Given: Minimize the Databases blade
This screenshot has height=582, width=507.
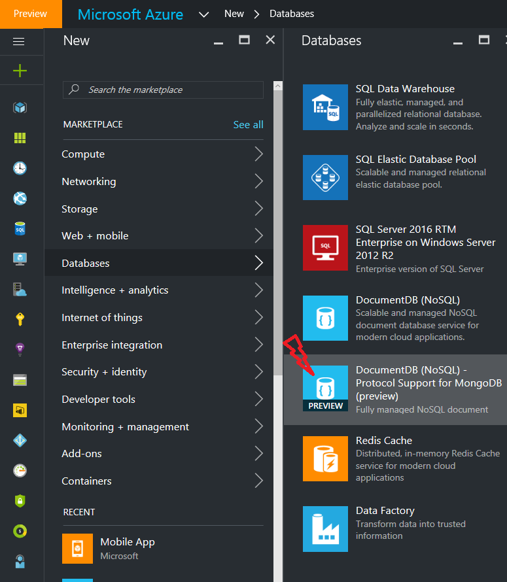Looking at the screenshot, I should 457,43.
